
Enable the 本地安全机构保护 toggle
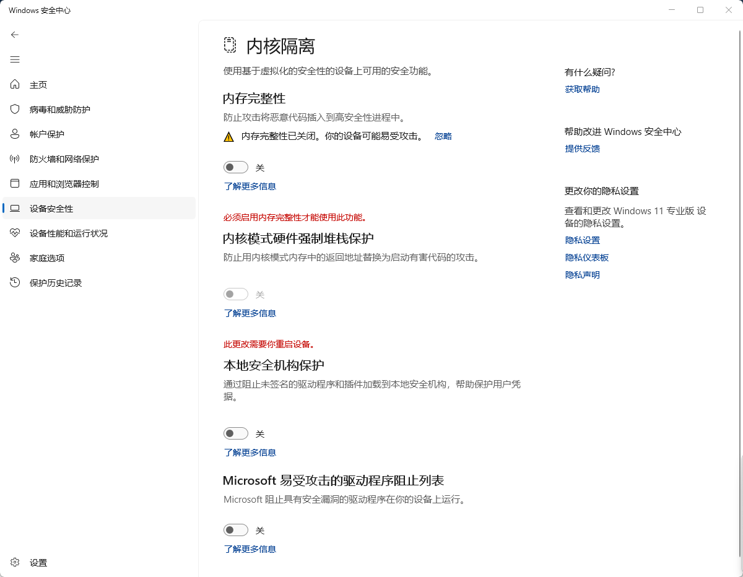coord(236,433)
